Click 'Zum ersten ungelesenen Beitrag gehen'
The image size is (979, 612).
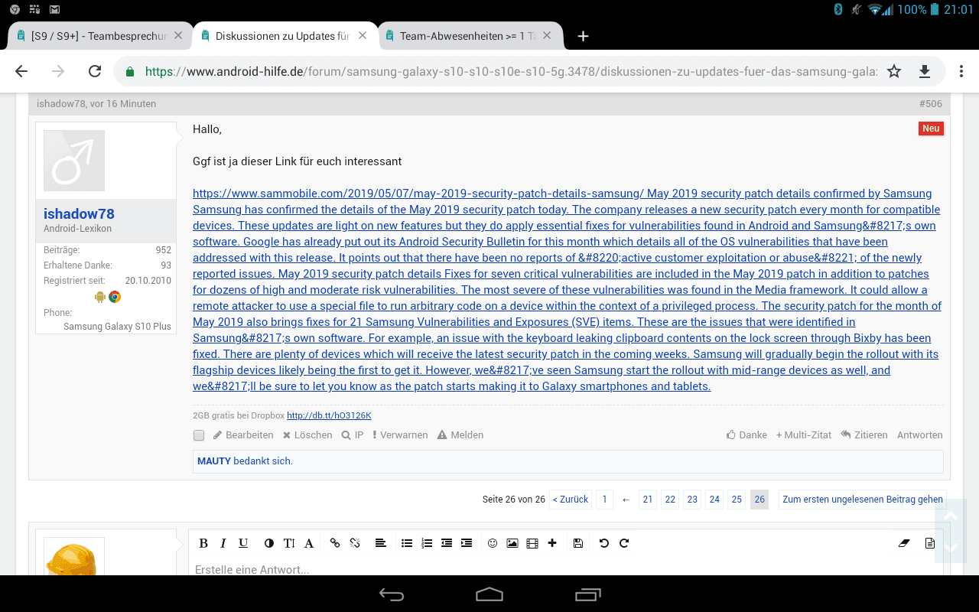tap(863, 499)
